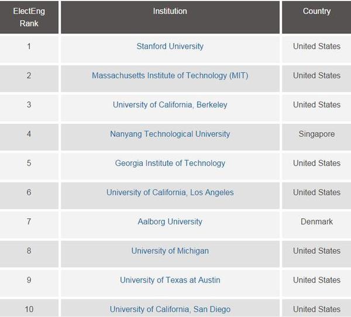Click United States cell in Stanford row
The height and width of the screenshot is (317, 351).
click(316, 49)
